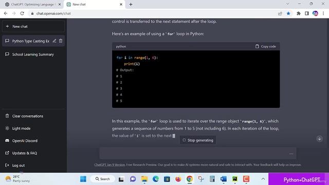Expand the tab search chevron

pyautogui.click(x=287, y=4)
